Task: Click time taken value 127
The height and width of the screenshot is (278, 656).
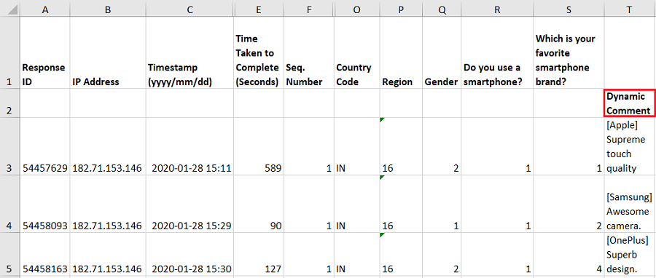Action: (259, 254)
